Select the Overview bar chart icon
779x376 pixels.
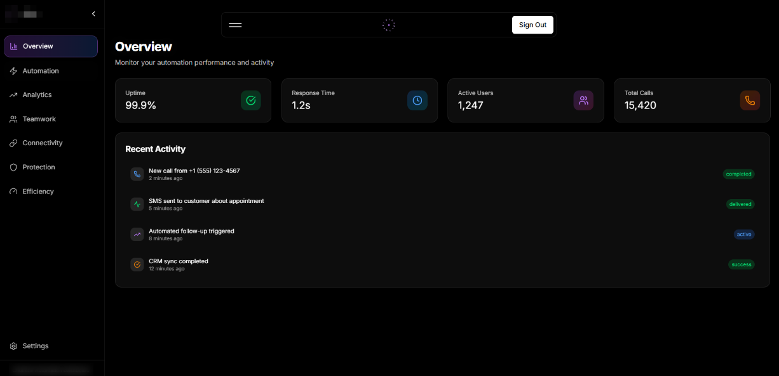[x=13, y=46]
